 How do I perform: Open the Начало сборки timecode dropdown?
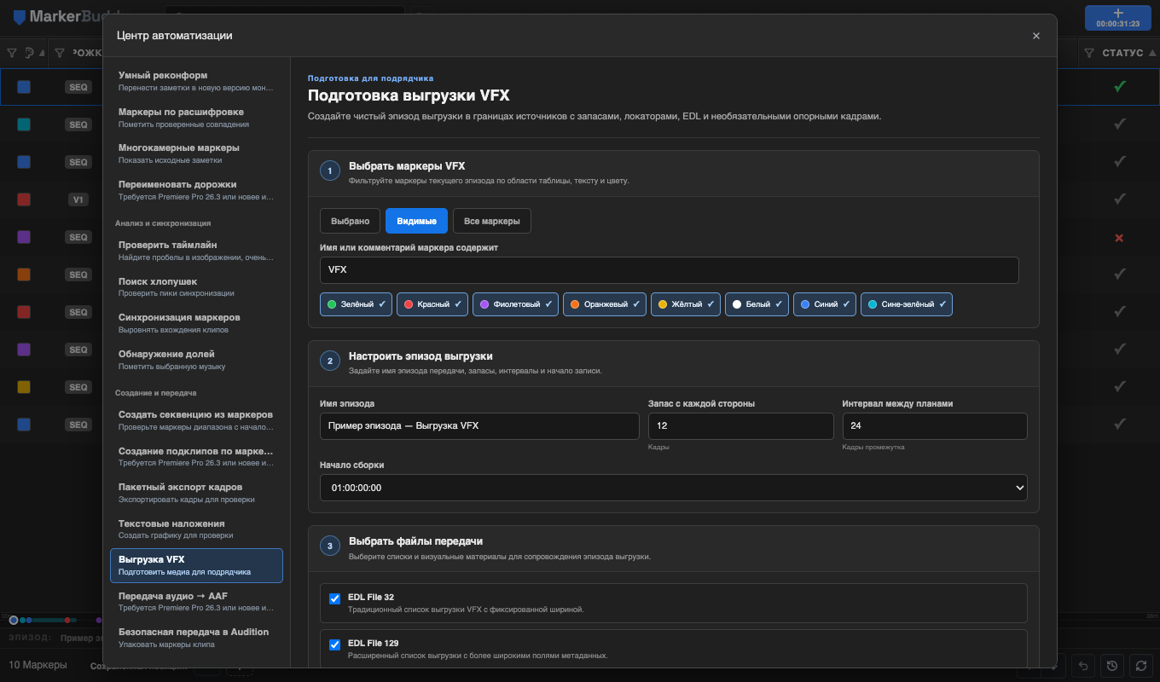(673, 488)
